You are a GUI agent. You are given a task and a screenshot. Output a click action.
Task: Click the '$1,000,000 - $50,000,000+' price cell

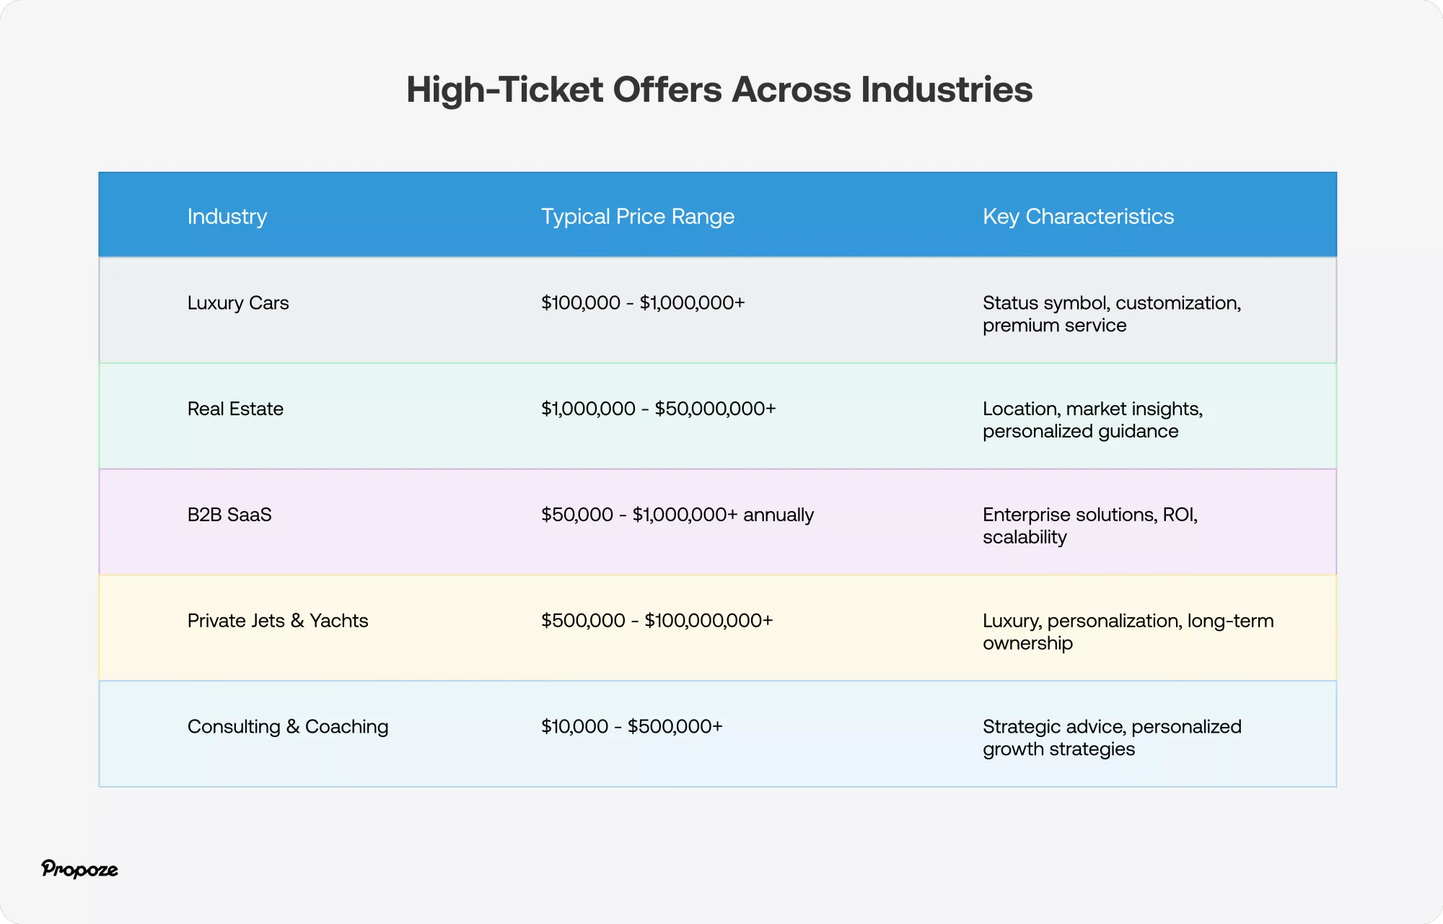(659, 409)
